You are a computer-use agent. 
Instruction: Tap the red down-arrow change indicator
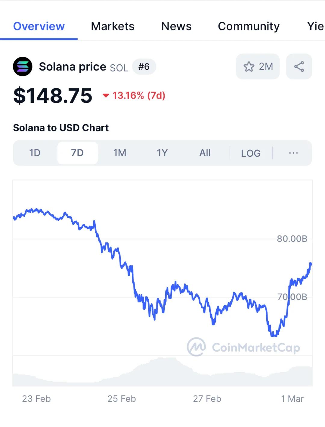(106, 96)
